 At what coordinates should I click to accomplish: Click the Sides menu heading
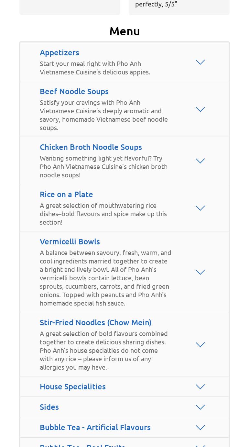pos(49,407)
